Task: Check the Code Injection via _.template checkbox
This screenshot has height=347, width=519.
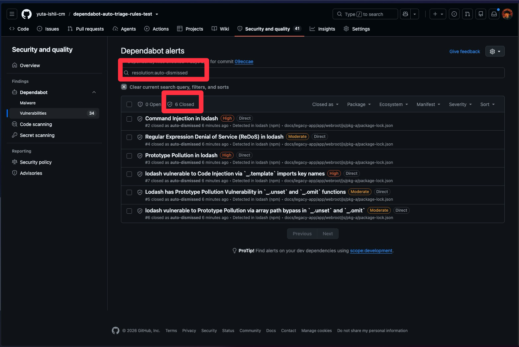Action: 129,174
